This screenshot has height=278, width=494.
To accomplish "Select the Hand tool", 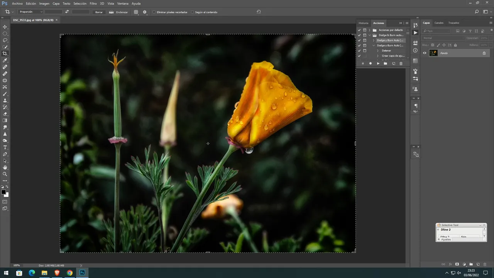I will tap(5, 168).
